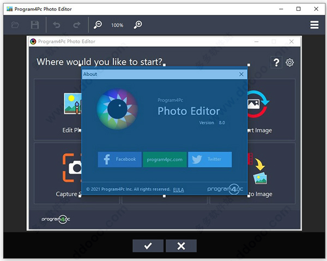Undo the last action
This screenshot has height=261, width=327.
(57, 25)
